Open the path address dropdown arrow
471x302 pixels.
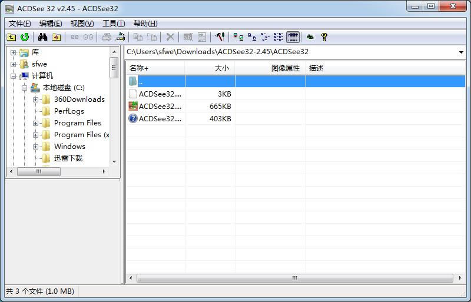(x=461, y=52)
